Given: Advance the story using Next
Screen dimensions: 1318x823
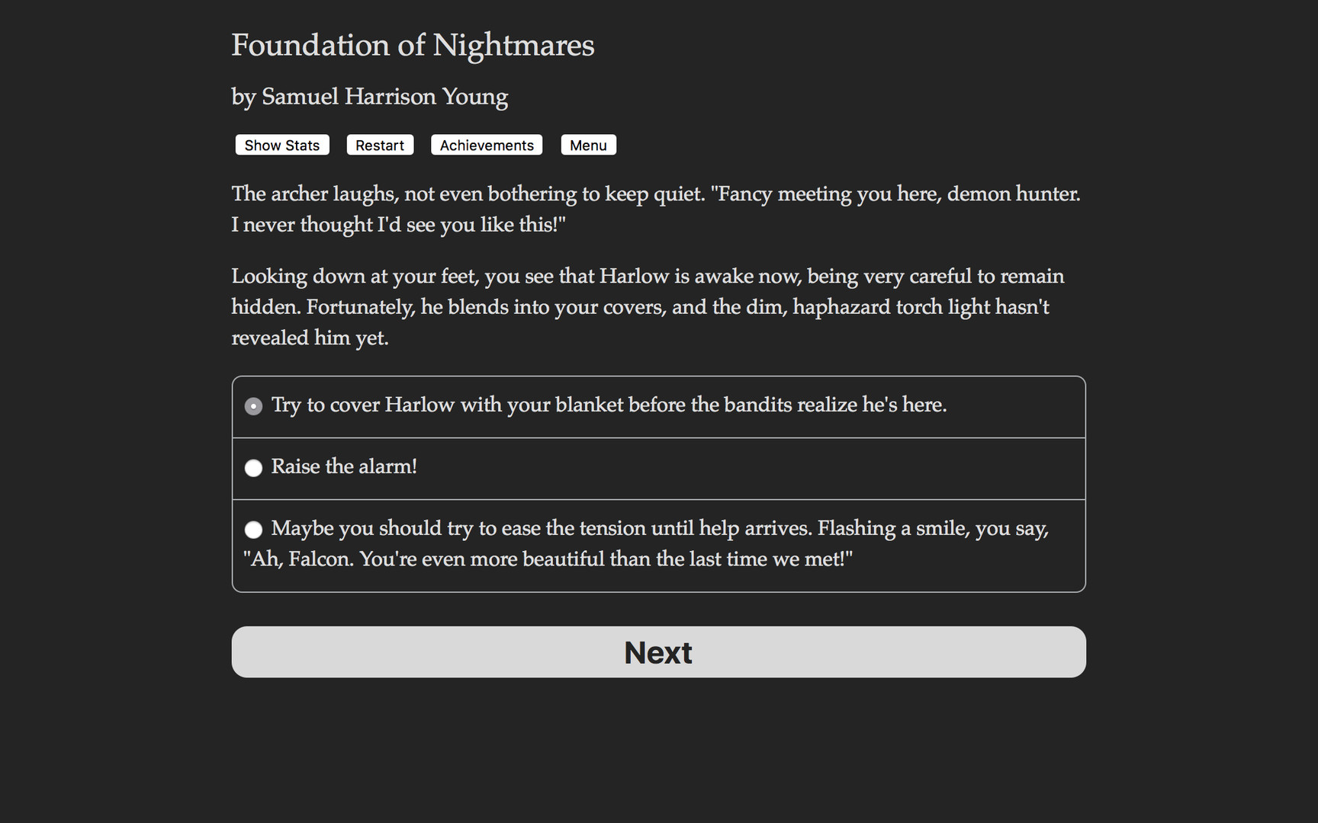Looking at the screenshot, I should pos(658,652).
